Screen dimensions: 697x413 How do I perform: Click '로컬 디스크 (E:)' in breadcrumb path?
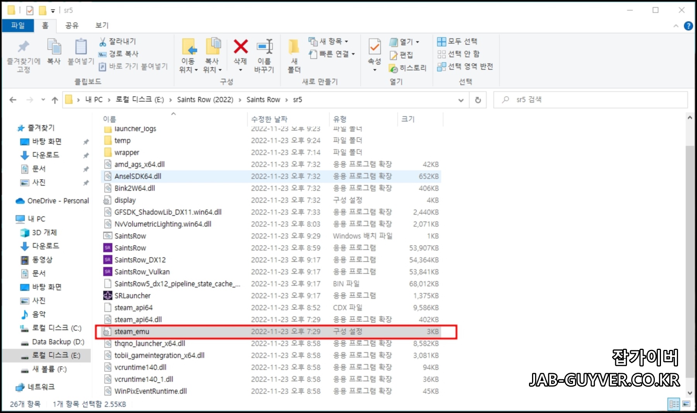(140, 100)
